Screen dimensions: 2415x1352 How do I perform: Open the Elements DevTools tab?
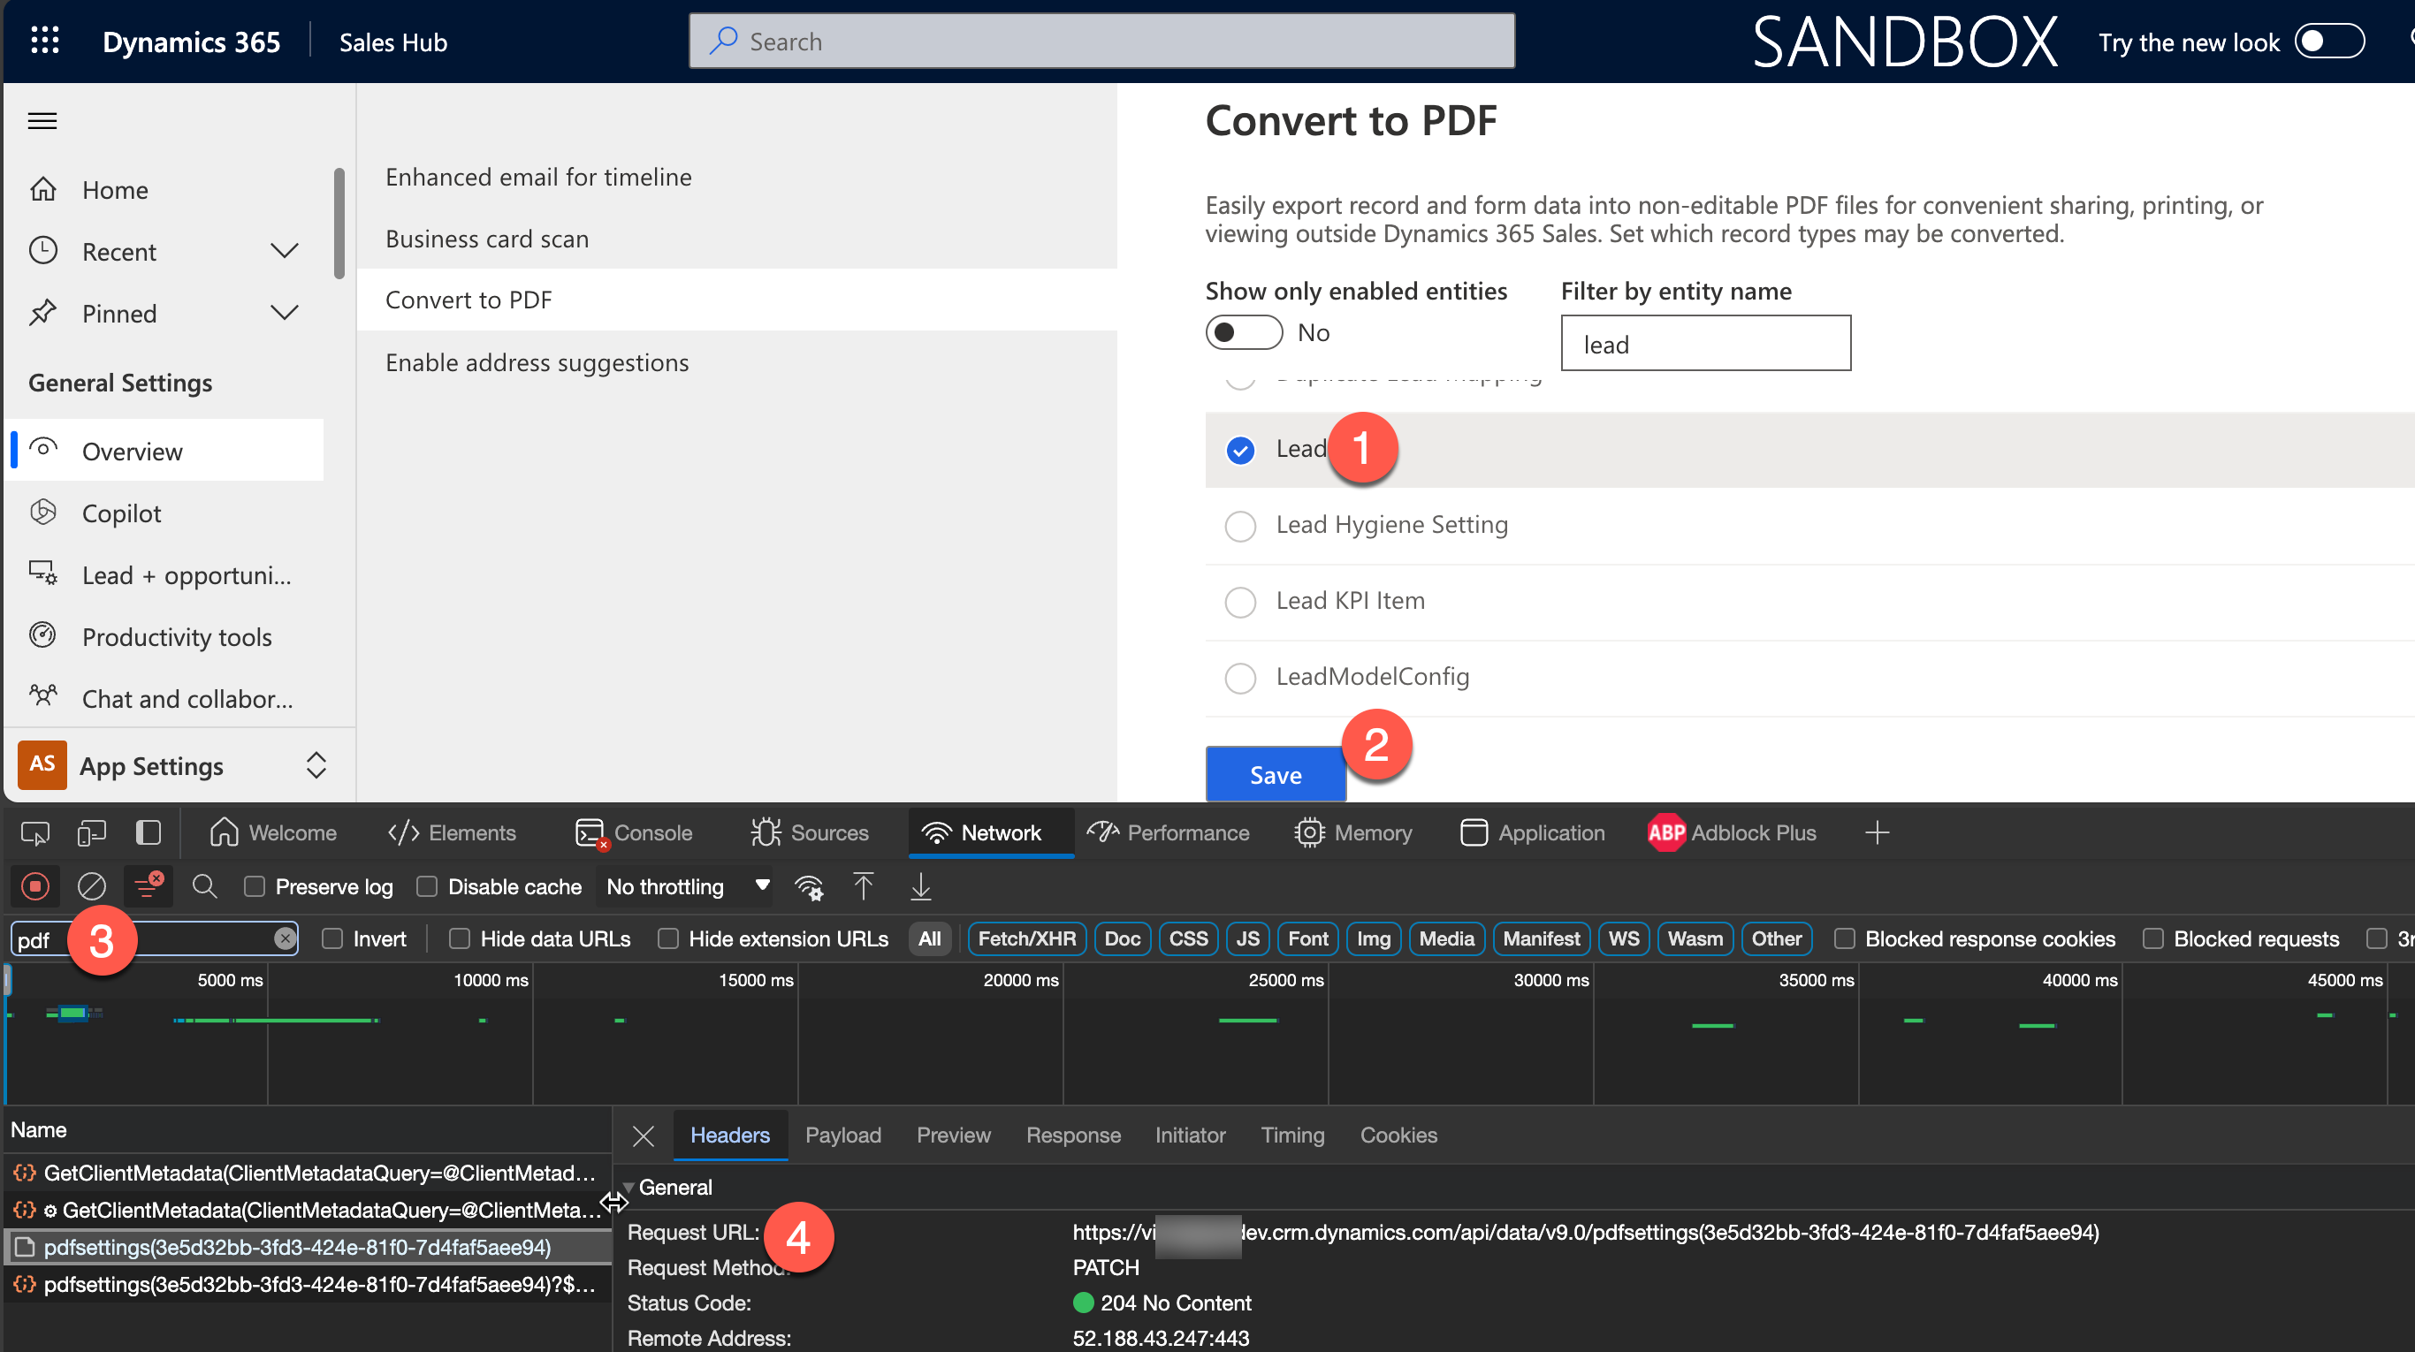click(452, 833)
